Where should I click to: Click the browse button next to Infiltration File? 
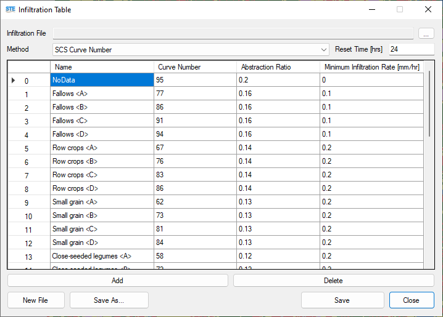coord(426,33)
